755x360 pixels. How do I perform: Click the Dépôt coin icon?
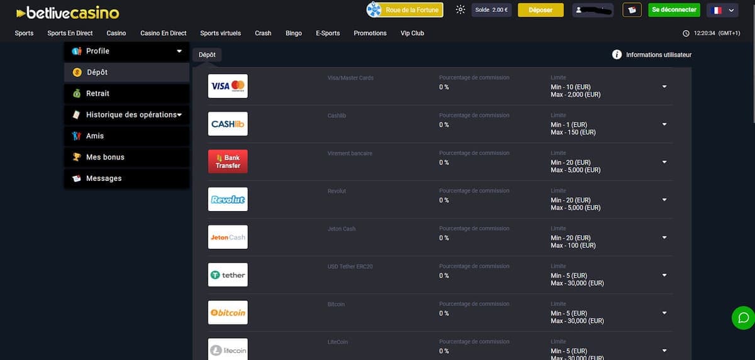click(77, 72)
